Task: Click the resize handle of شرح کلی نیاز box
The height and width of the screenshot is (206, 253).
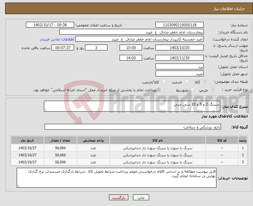Action: point(46,110)
